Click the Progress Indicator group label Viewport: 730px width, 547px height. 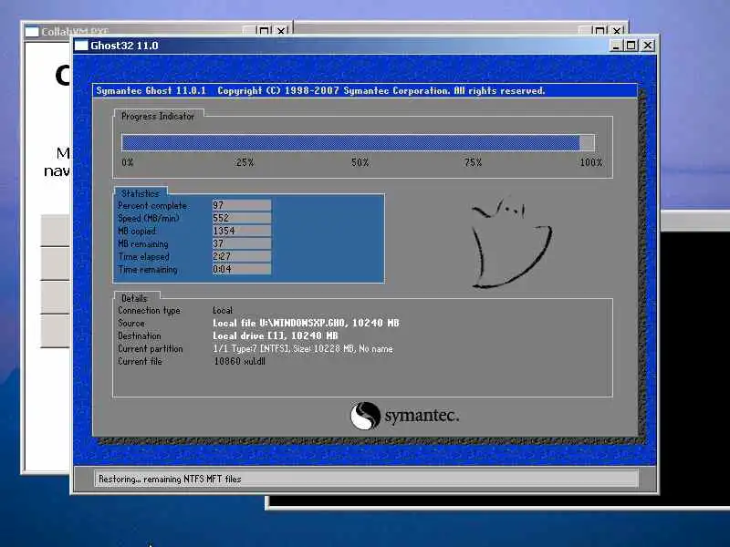pyautogui.click(x=158, y=117)
